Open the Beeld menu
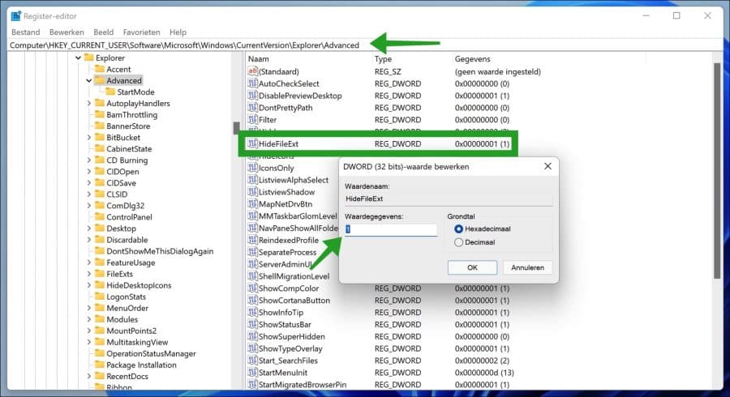This screenshot has width=730, height=397. tap(103, 32)
